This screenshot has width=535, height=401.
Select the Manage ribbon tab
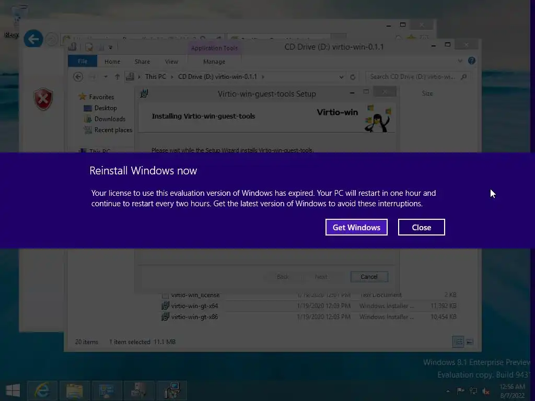pos(214,62)
